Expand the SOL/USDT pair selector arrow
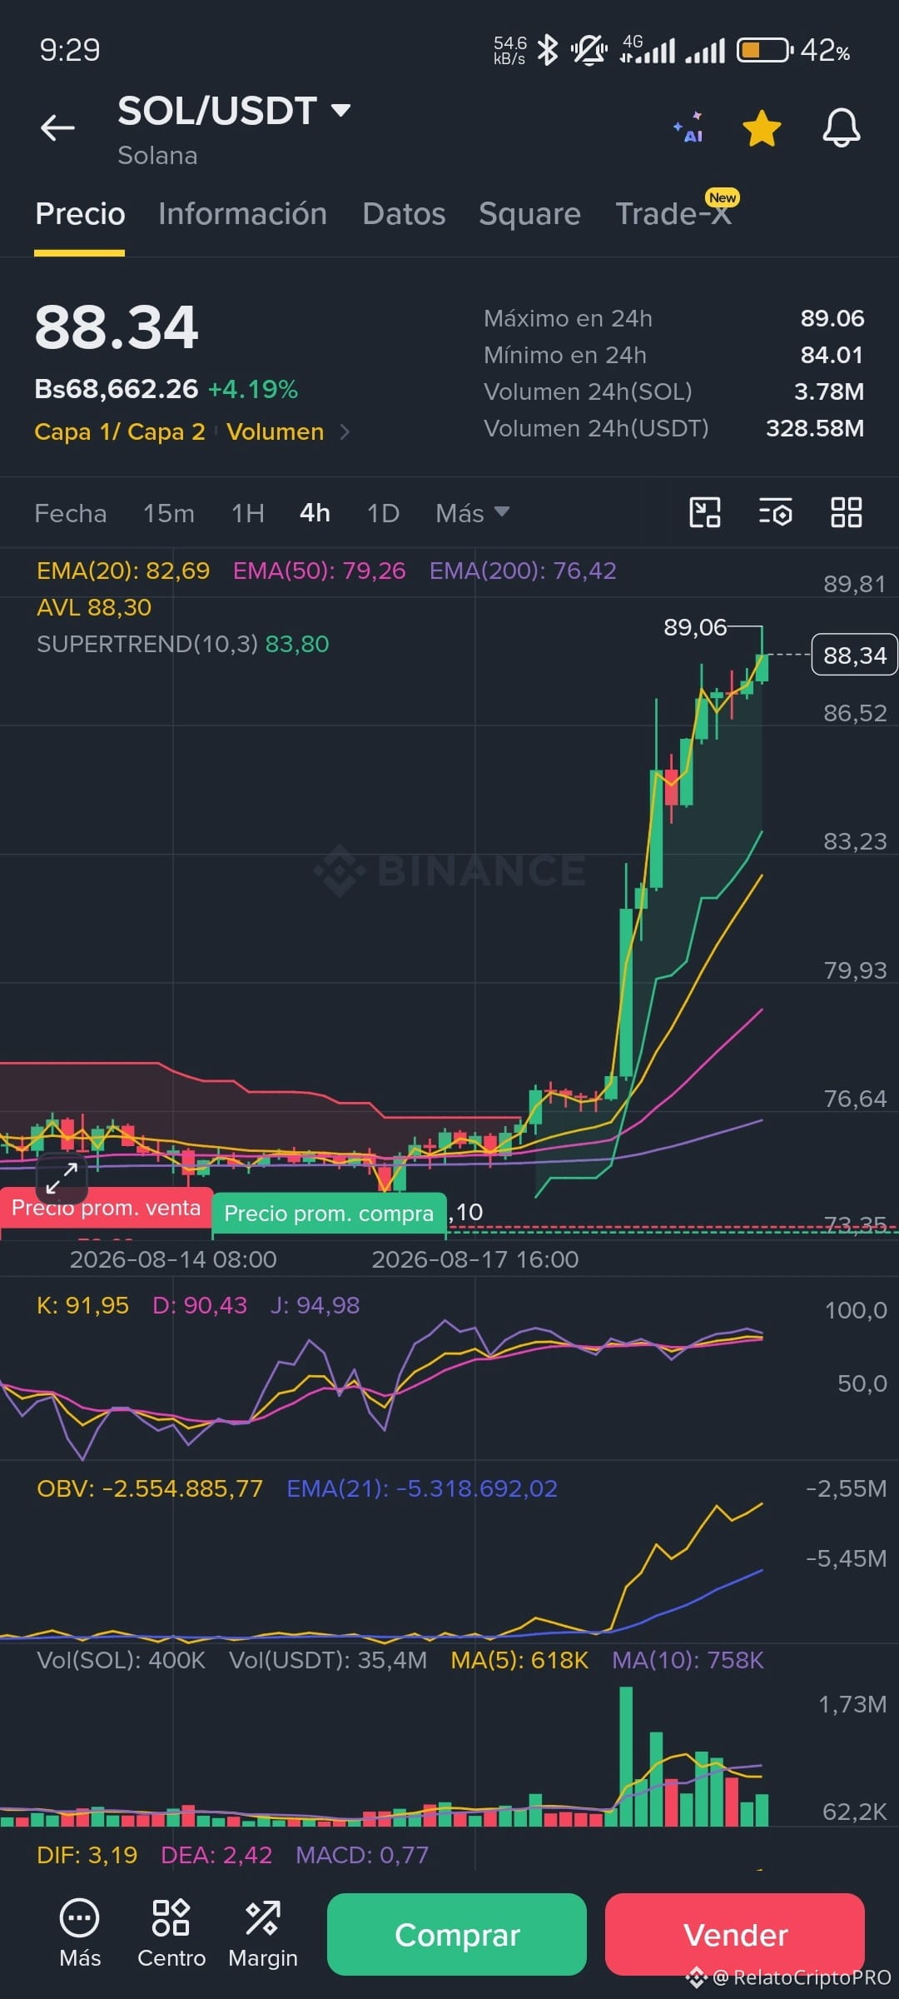The image size is (899, 1999). coord(340,110)
